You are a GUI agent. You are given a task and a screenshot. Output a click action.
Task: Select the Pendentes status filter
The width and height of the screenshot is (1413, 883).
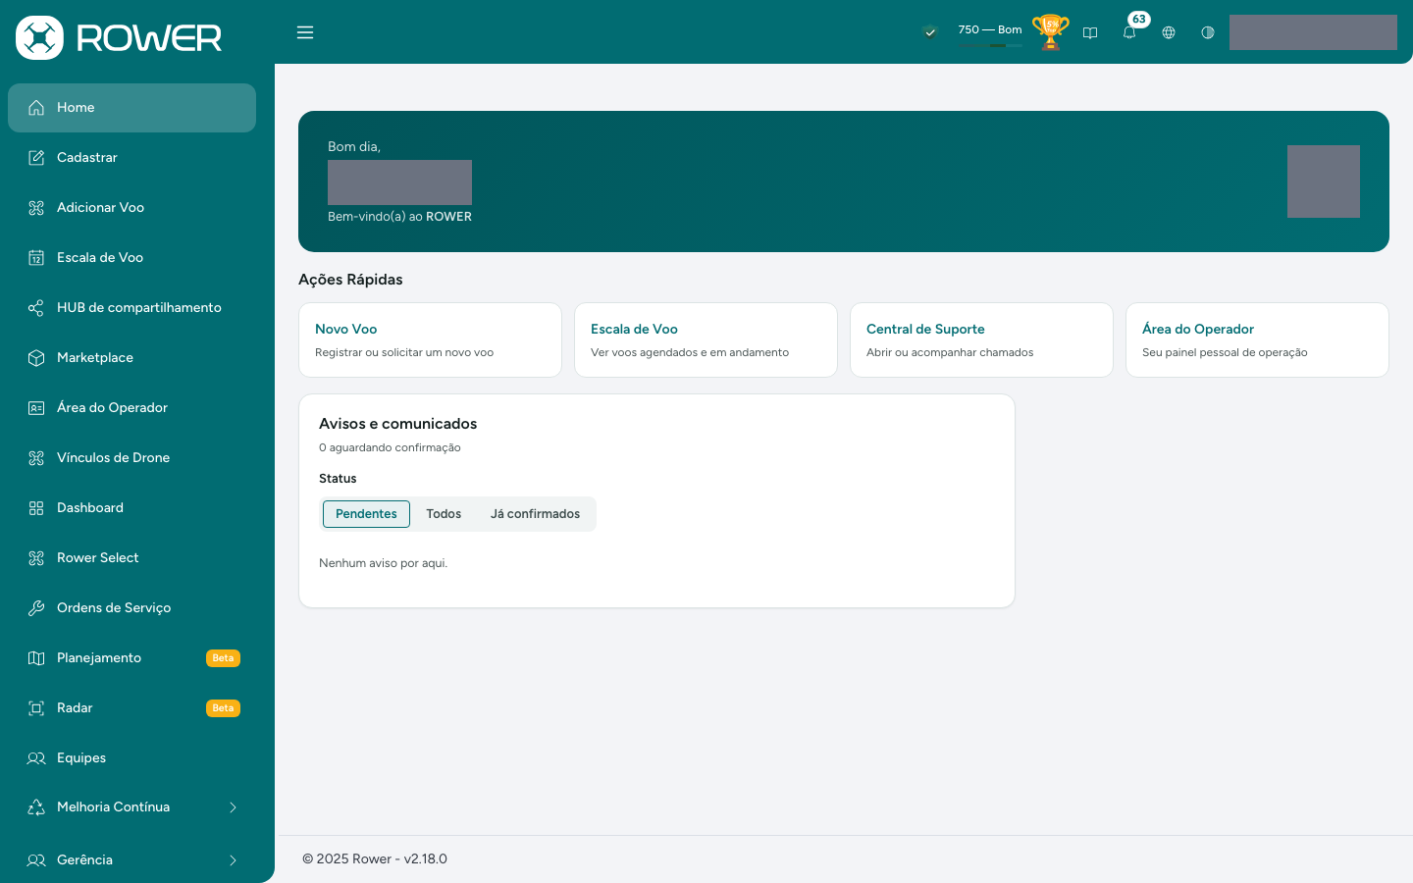tap(366, 514)
